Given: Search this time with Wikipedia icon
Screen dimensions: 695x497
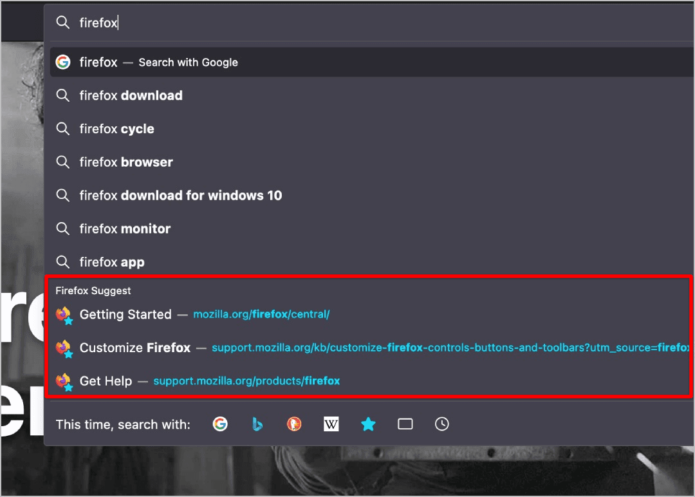Looking at the screenshot, I should (331, 424).
